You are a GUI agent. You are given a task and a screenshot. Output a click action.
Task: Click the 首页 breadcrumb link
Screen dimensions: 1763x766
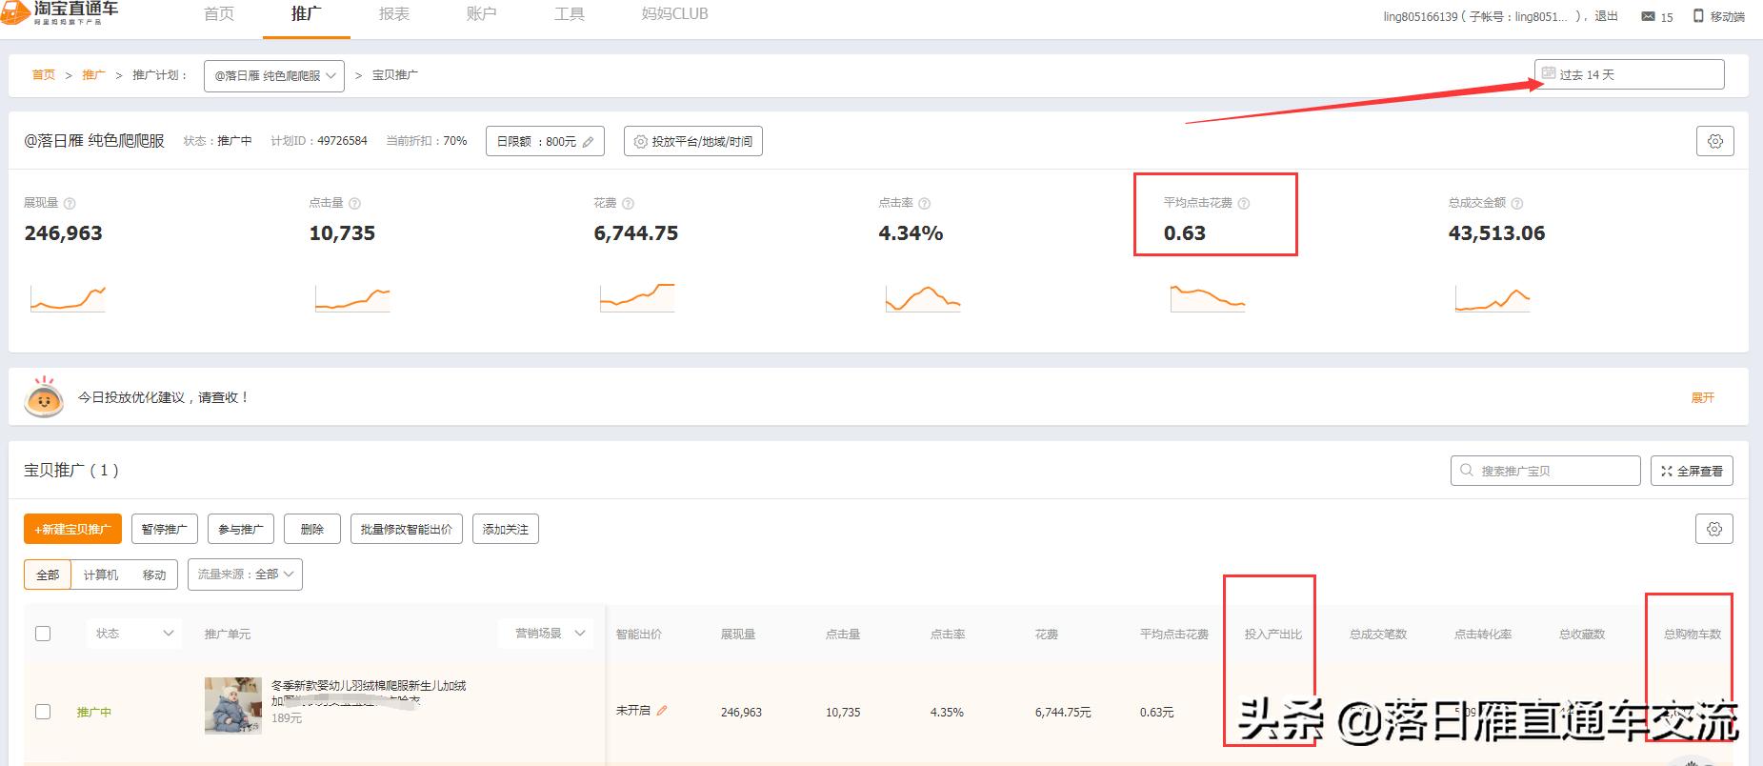44,74
